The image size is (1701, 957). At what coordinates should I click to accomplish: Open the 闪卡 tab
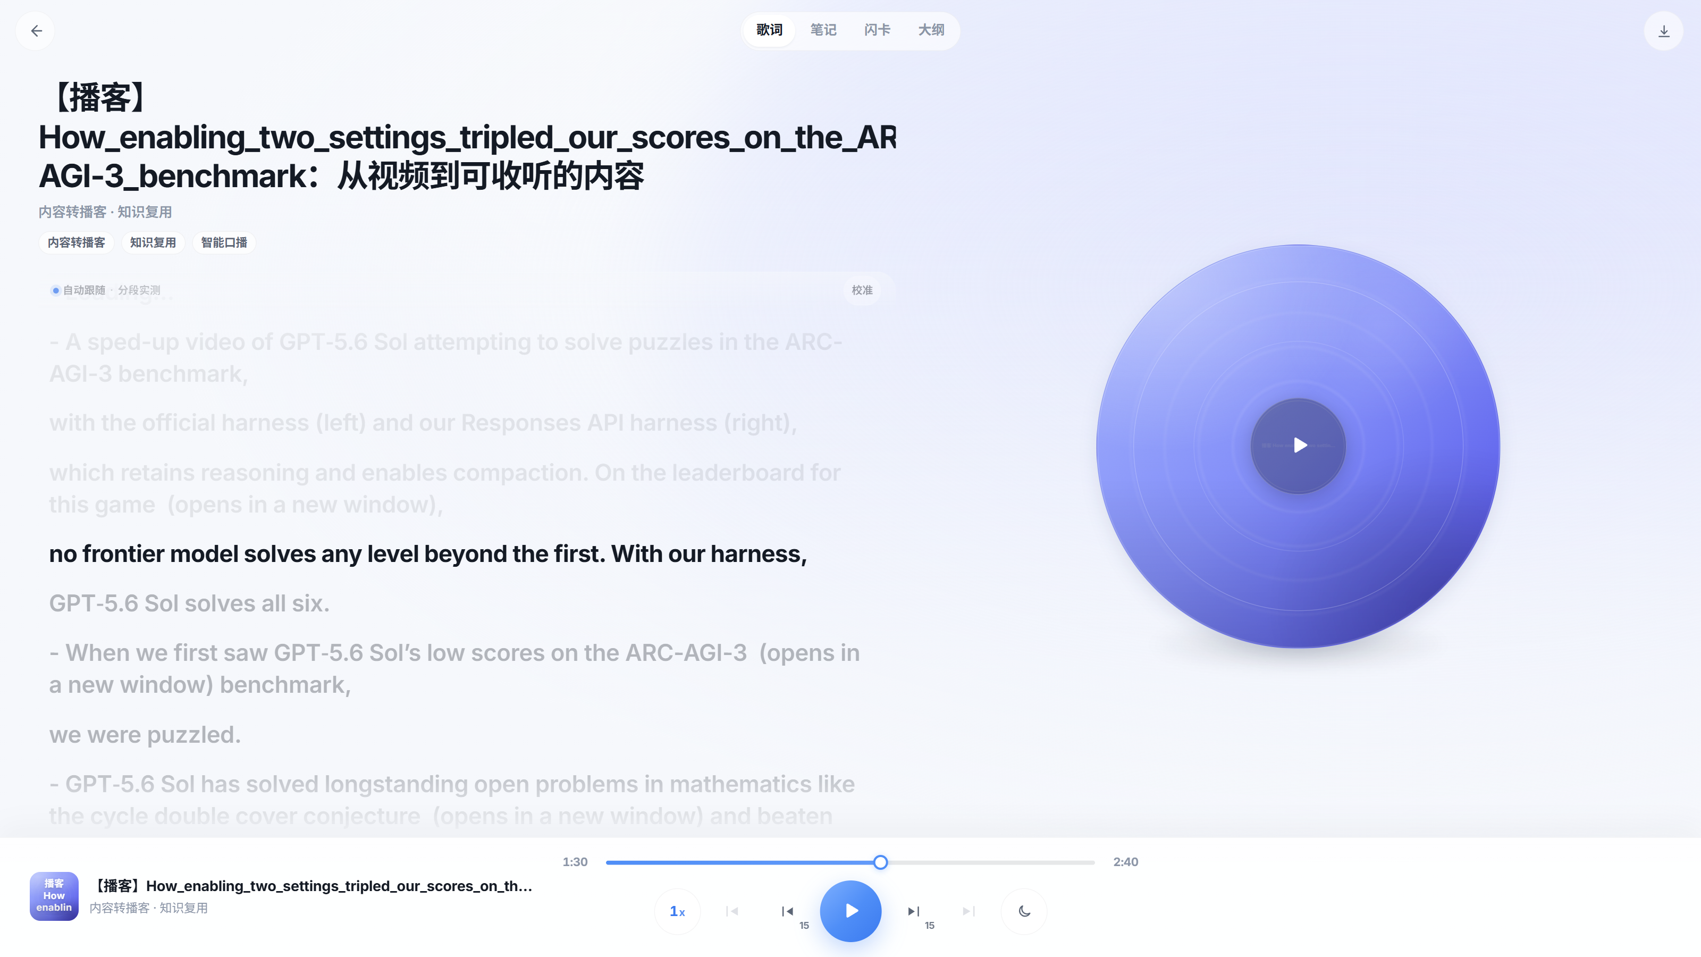[x=877, y=30]
